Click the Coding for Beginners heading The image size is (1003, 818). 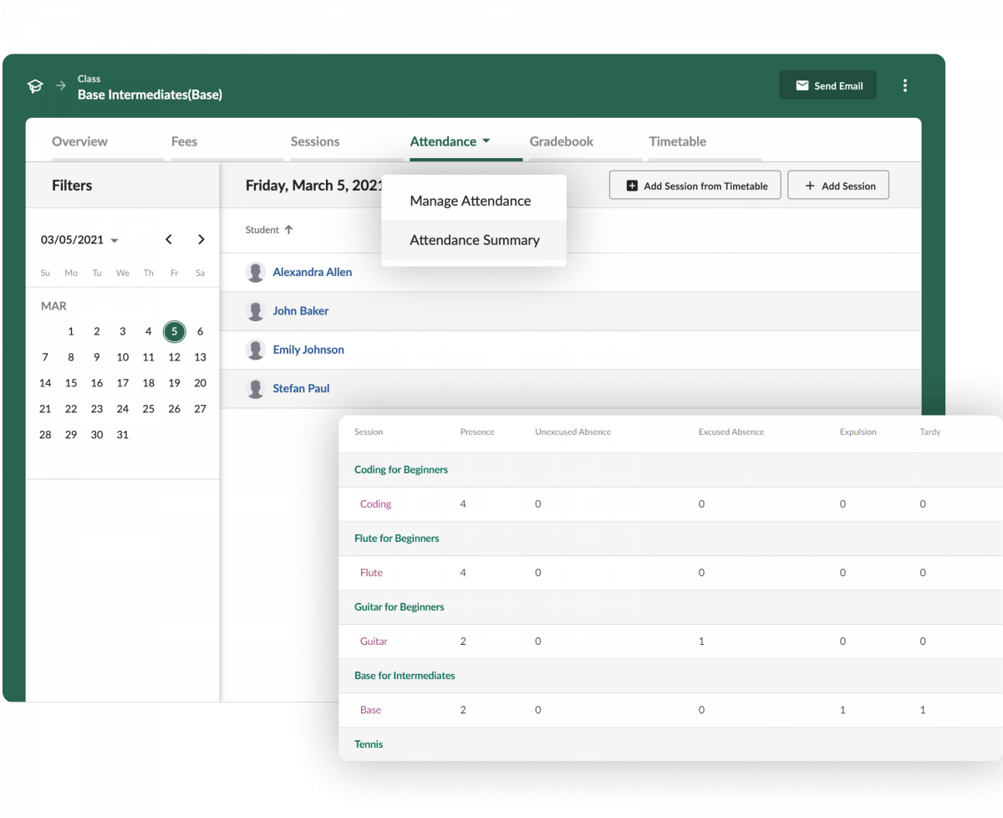point(401,470)
